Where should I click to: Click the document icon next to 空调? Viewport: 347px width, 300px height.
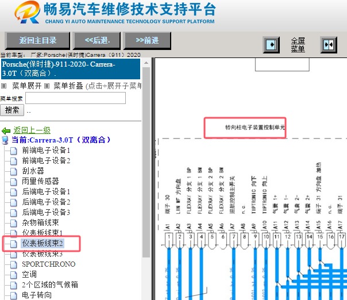(13, 275)
